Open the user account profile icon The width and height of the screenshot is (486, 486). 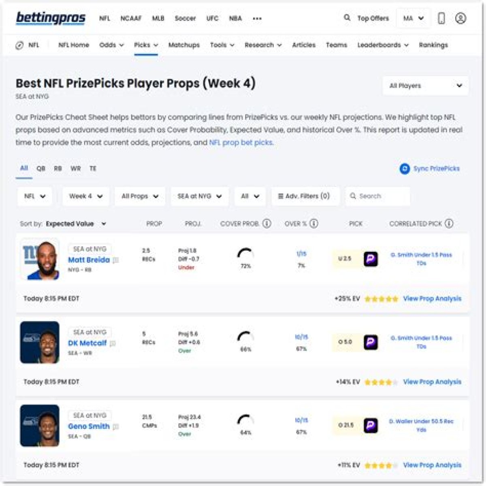click(460, 18)
